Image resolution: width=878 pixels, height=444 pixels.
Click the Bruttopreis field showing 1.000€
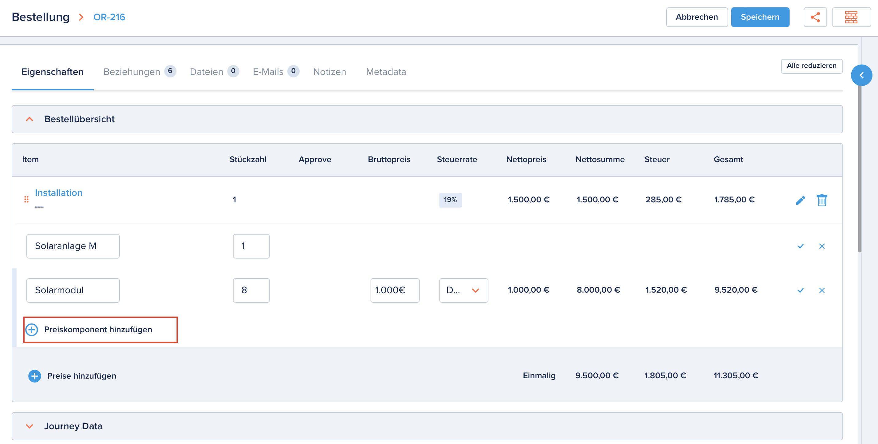pos(395,290)
